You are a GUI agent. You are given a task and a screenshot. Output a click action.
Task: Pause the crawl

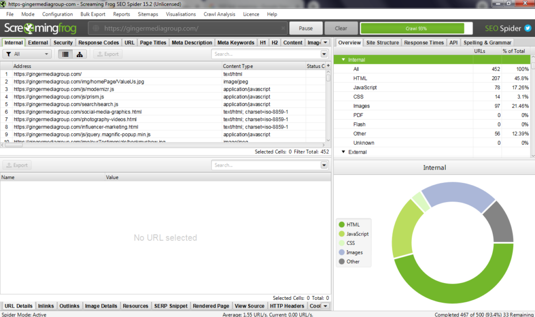306,28
